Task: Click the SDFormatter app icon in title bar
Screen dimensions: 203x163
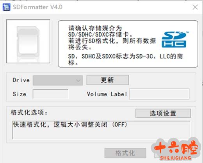Action: pyautogui.click(x=7, y=7)
